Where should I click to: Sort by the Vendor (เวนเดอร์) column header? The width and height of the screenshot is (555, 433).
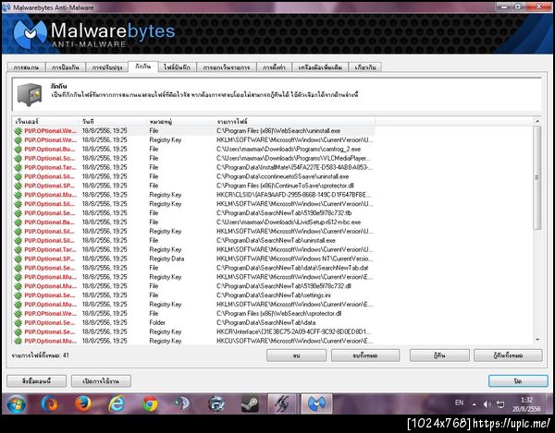click(45, 122)
